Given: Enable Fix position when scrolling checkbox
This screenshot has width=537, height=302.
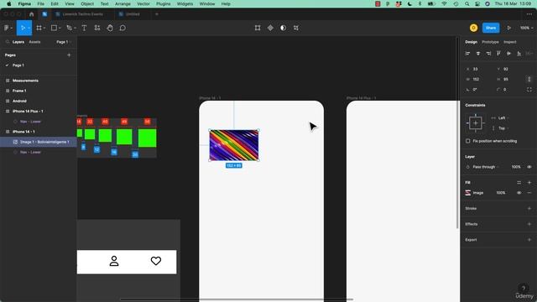Looking at the screenshot, I should click(468, 141).
